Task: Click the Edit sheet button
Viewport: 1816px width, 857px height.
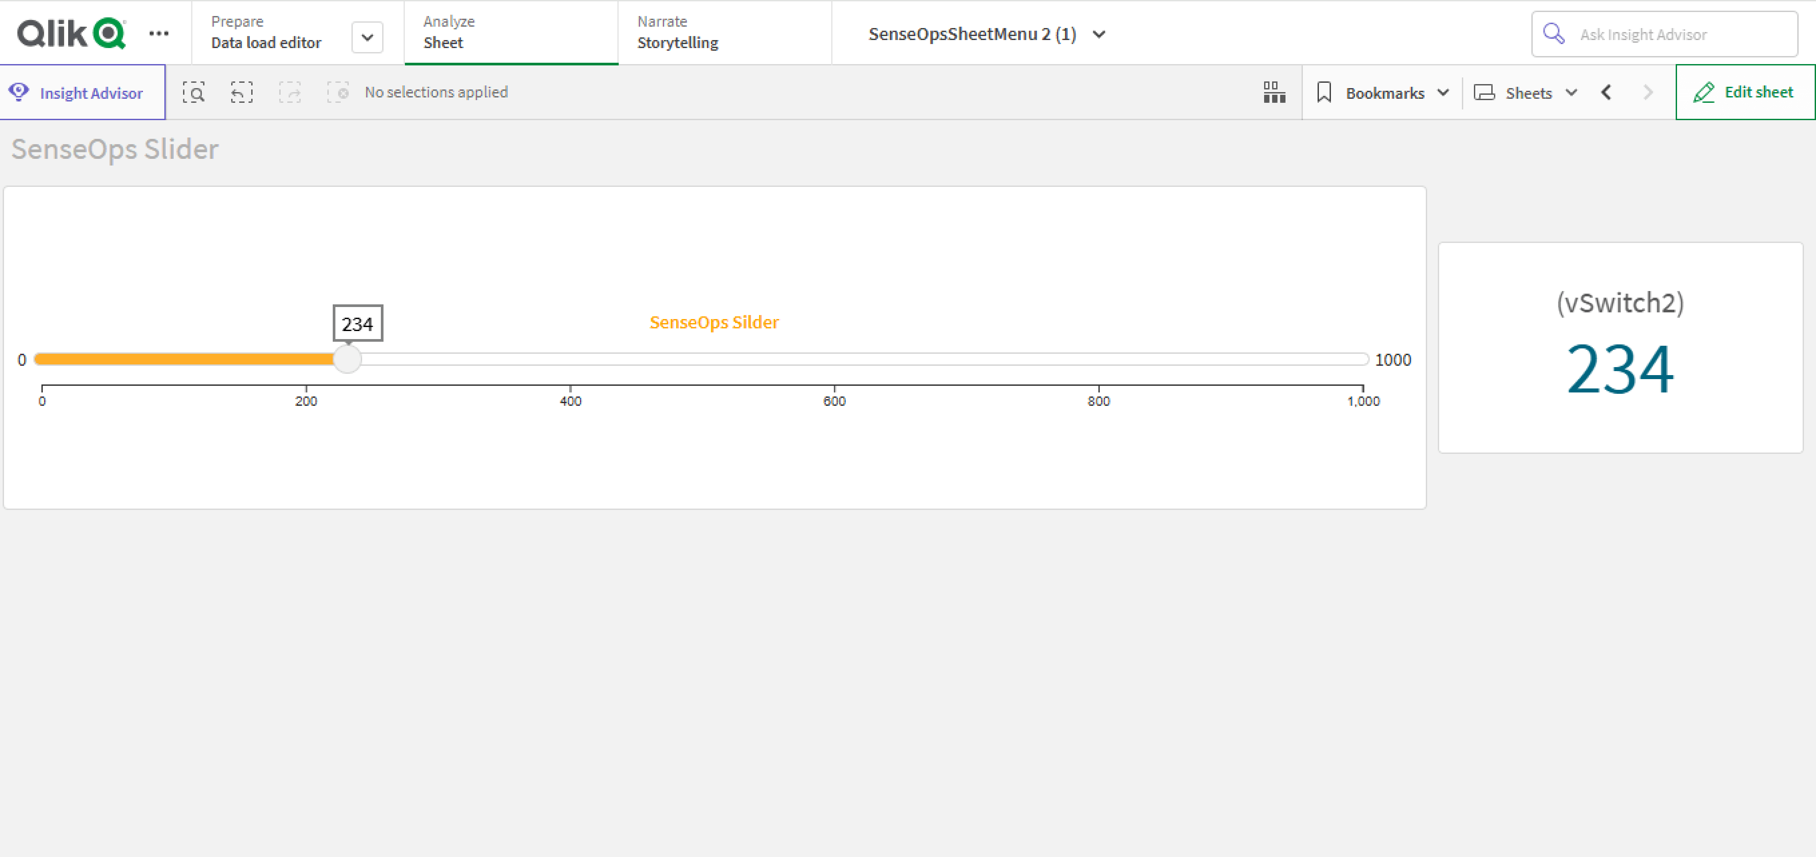Action: 1745,92
